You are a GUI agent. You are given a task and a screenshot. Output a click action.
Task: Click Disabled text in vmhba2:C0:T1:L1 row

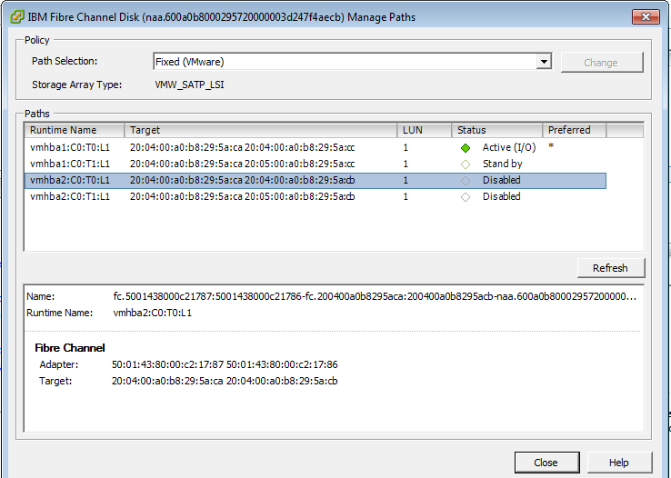[x=502, y=196]
